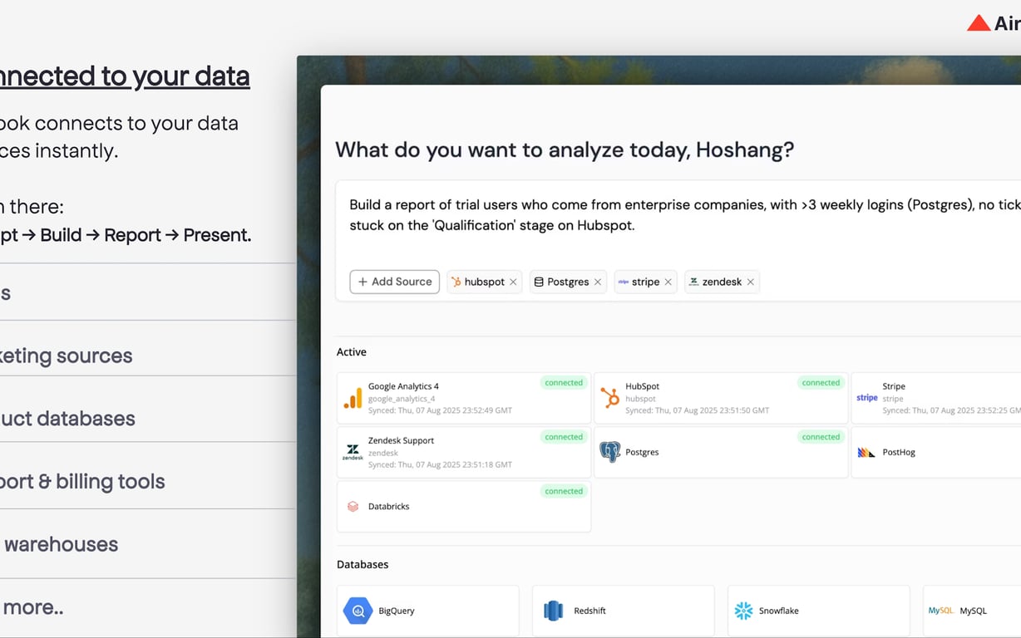The height and width of the screenshot is (638, 1021).
Task: Select the BigQuery connector icon
Action: 358,611
